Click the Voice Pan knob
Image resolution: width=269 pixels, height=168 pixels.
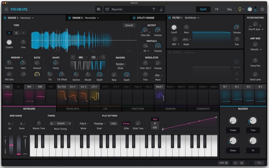(255, 61)
